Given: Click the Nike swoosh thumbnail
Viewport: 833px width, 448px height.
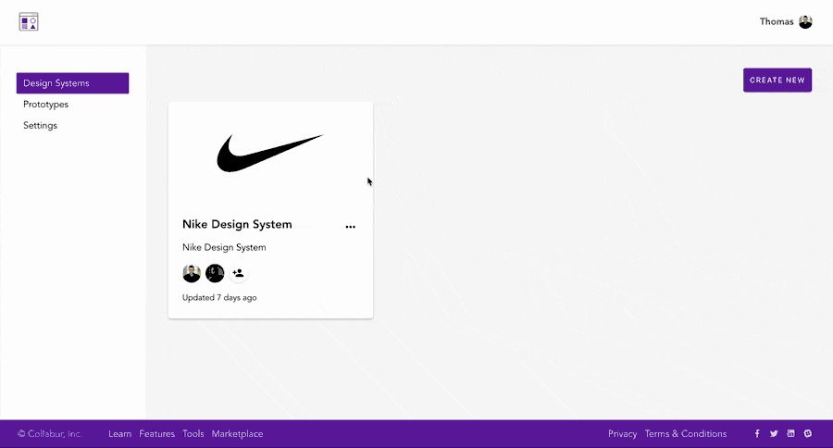Looking at the screenshot, I should coord(270,153).
